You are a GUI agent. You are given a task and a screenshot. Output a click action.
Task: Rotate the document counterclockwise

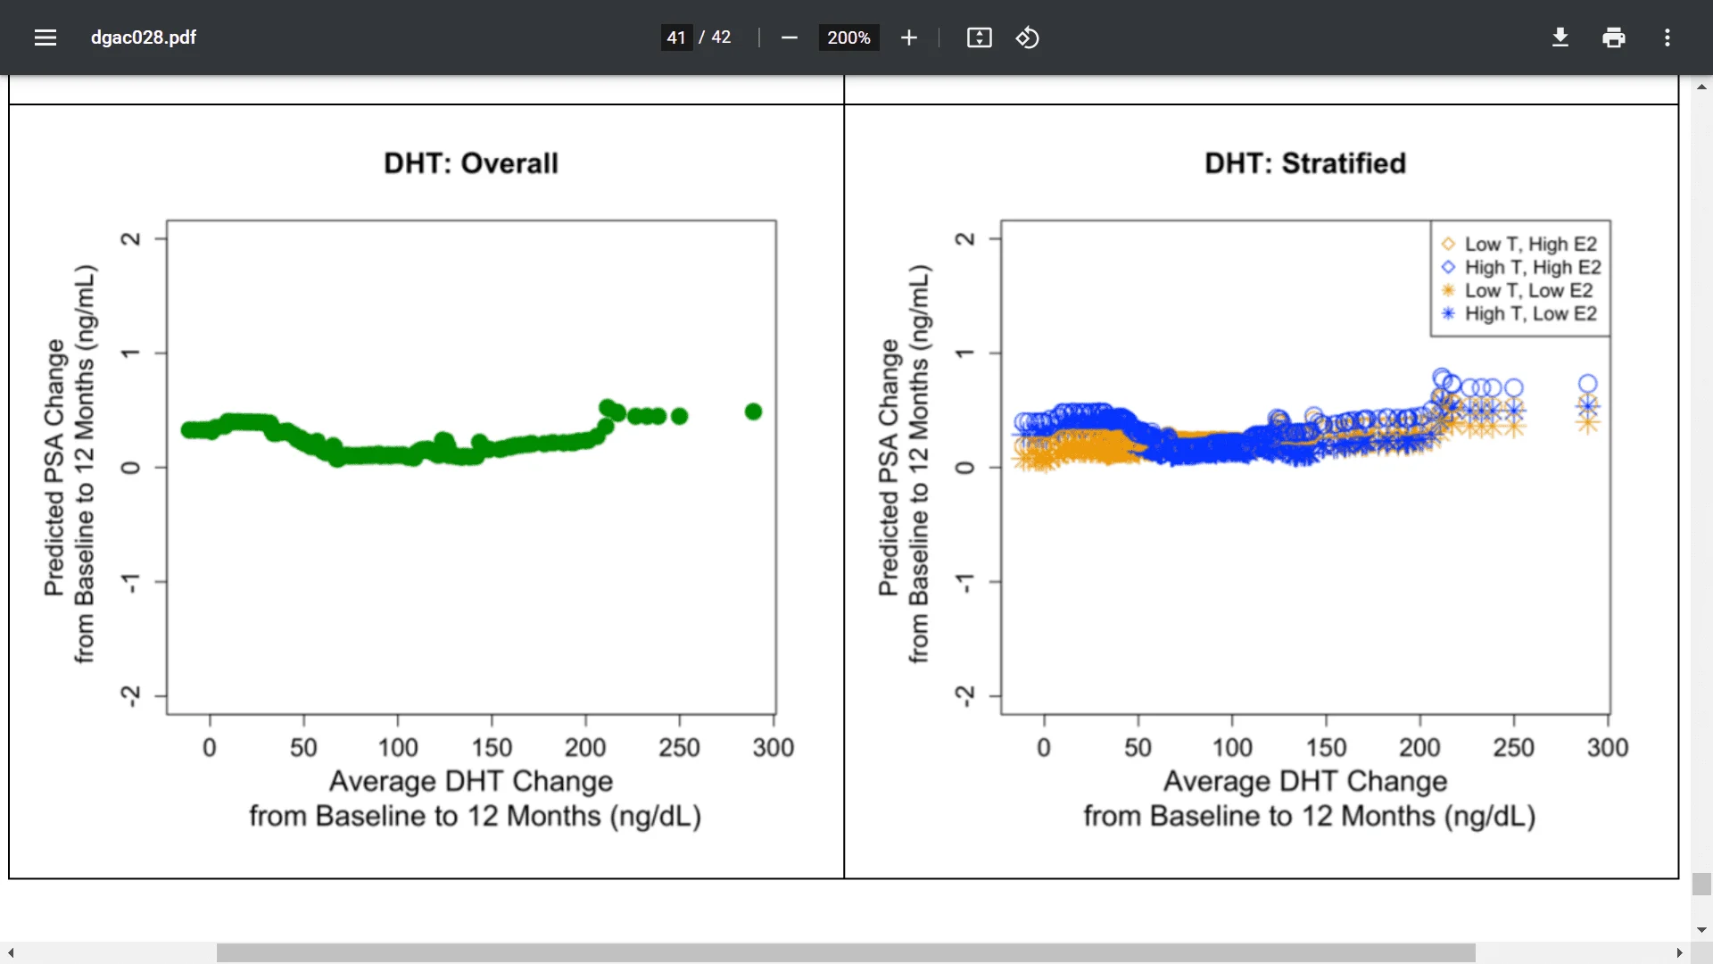(x=1027, y=37)
